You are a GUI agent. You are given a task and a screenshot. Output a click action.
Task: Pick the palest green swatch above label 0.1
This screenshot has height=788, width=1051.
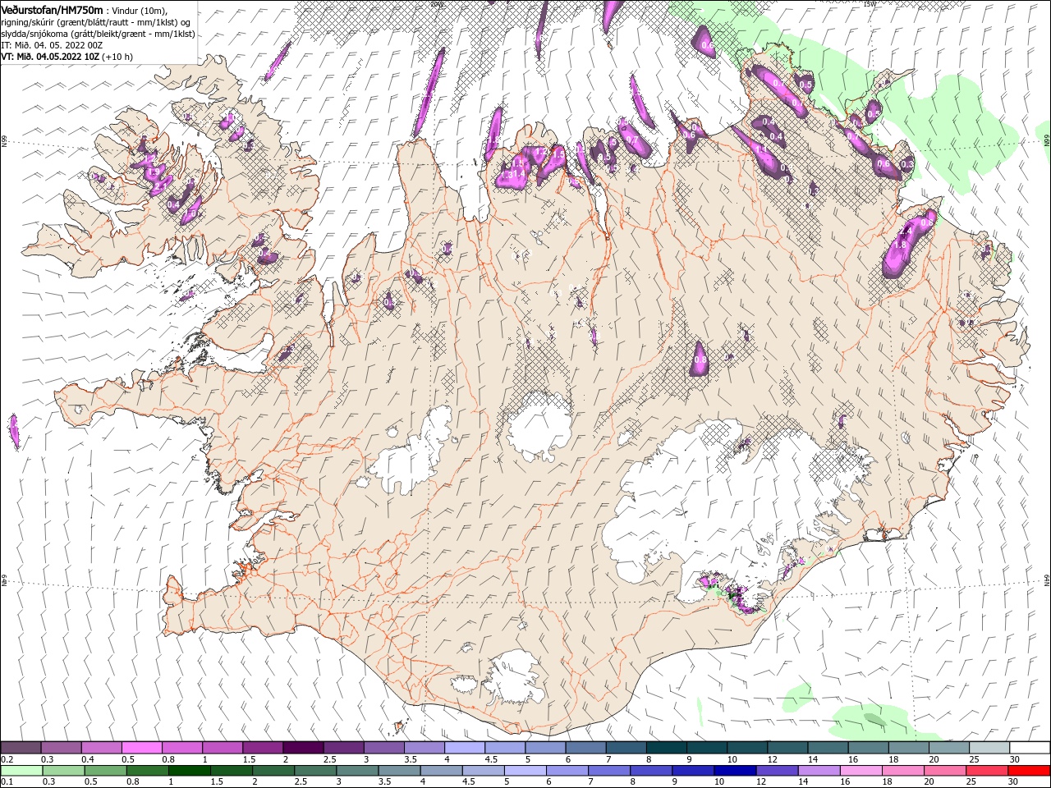pos(21,771)
